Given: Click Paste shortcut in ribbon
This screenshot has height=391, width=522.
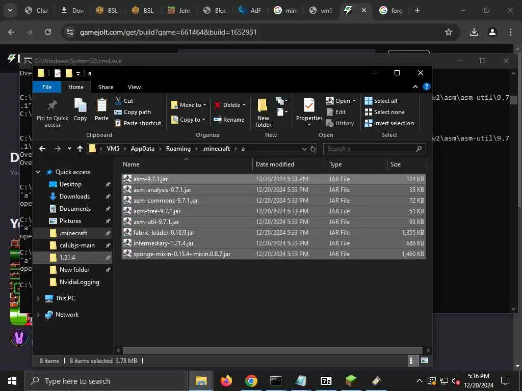Looking at the screenshot, I should point(138,123).
